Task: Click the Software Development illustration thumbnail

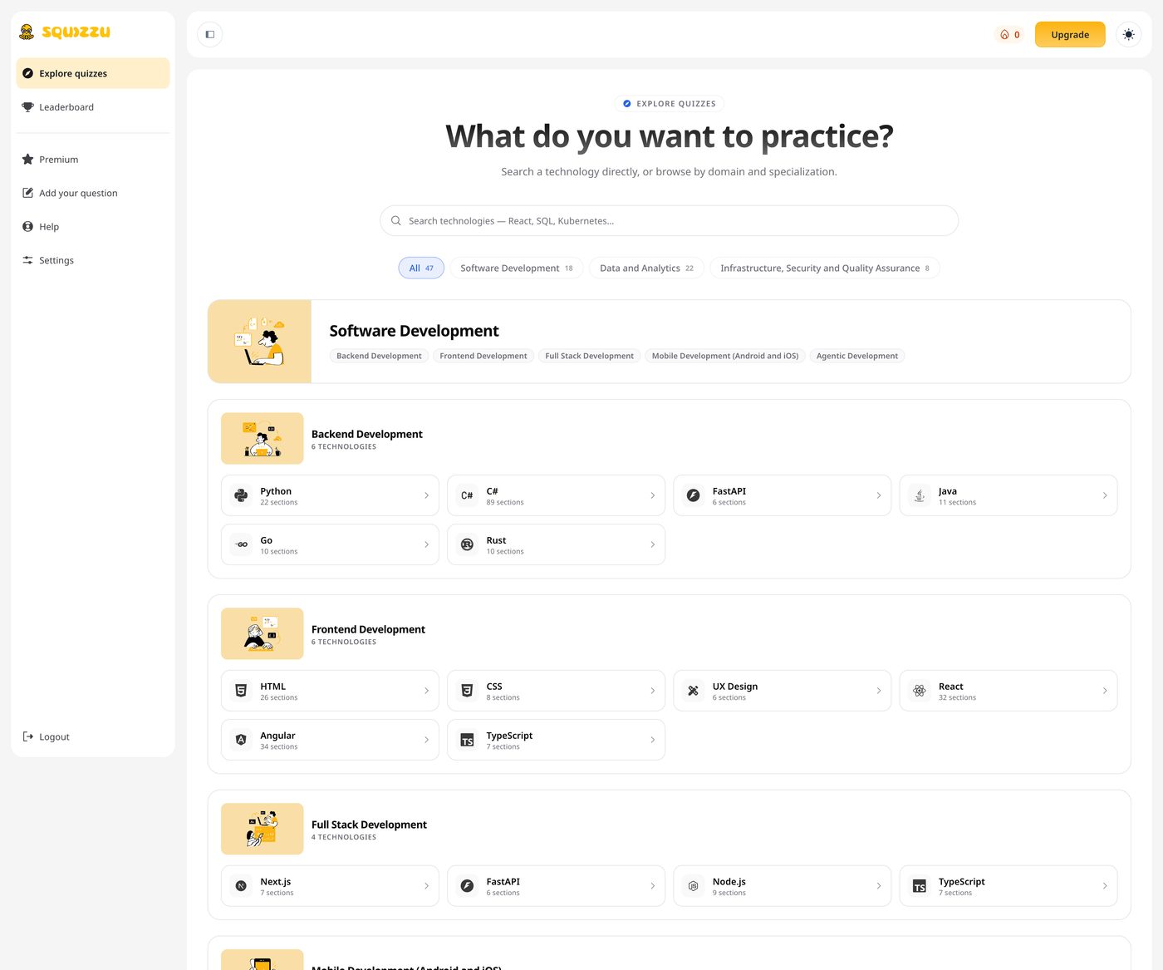Action: click(x=260, y=342)
